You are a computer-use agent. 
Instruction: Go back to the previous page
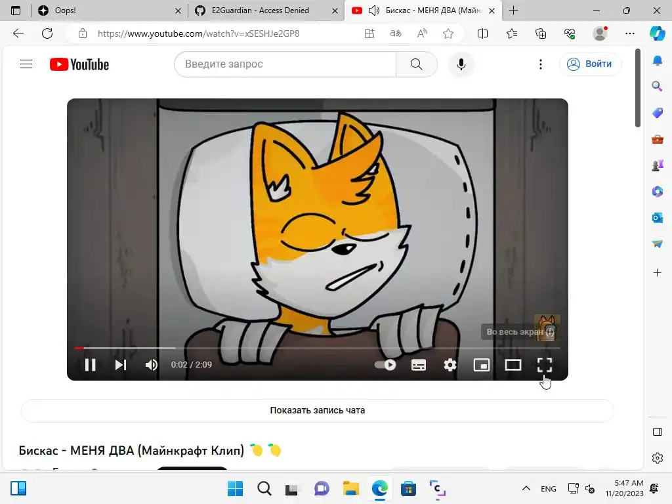click(x=18, y=33)
